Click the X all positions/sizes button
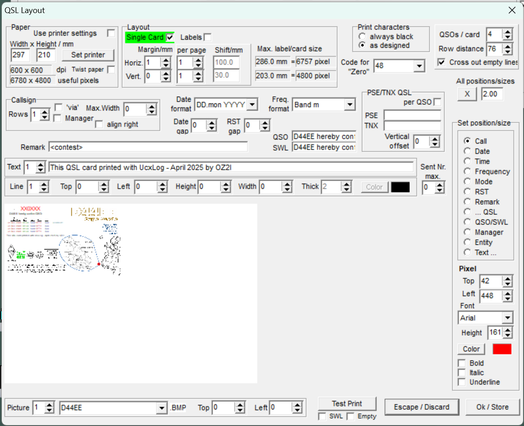 point(467,94)
